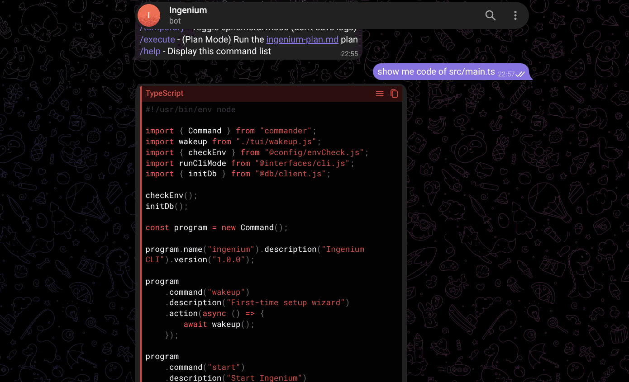Open Ingenium bot profile from header name

[188, 10]
